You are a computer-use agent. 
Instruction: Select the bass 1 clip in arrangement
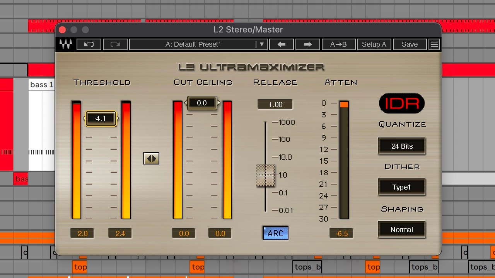pyautogui.click(x=41, y=85)
